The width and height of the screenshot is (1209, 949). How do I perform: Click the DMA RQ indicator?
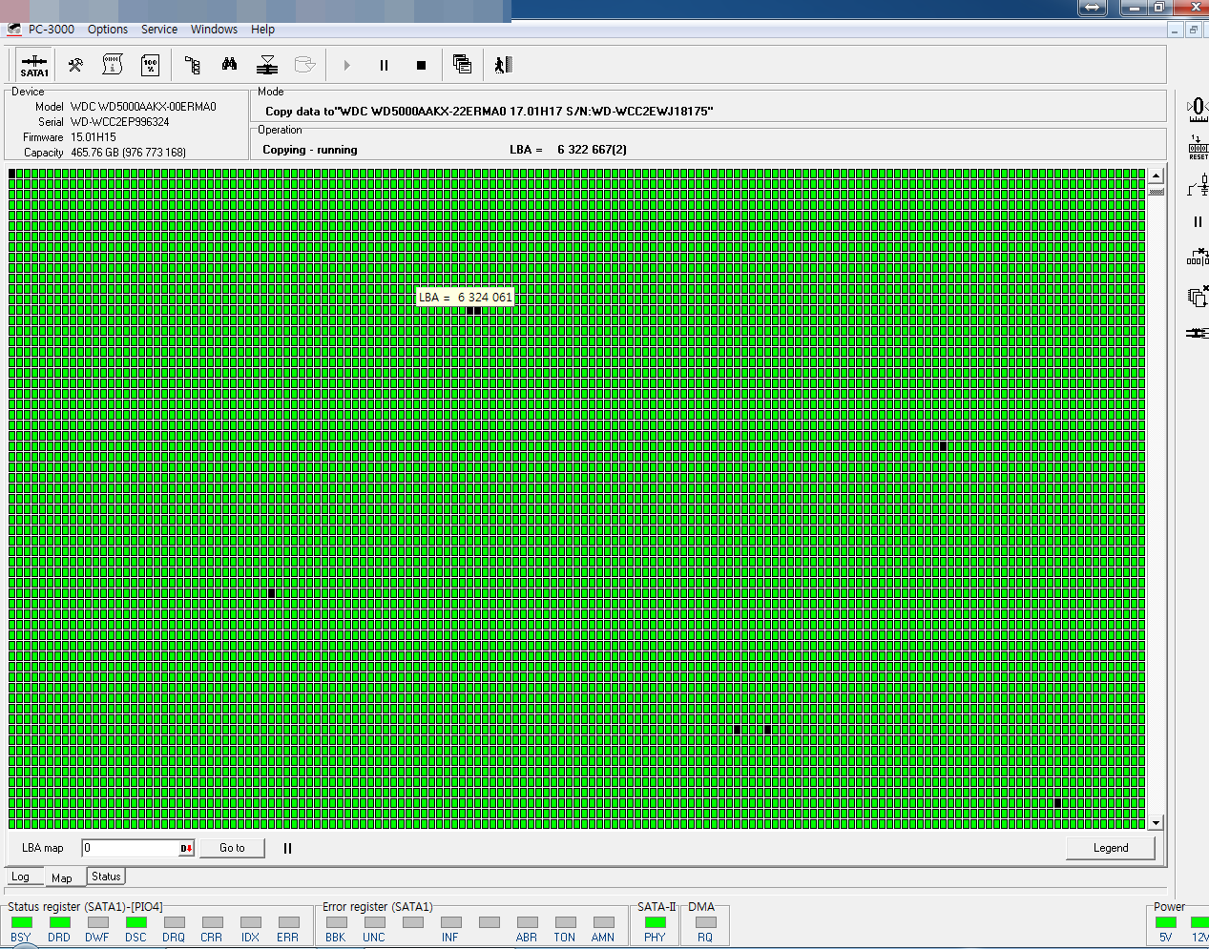(705, 922)
